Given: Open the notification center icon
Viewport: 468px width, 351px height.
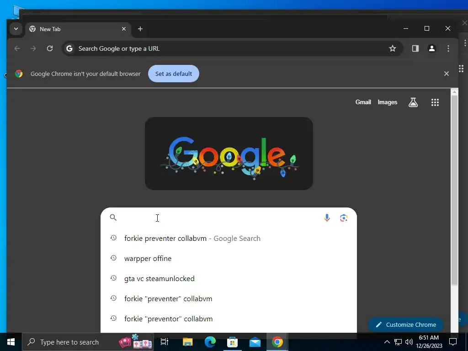Looking at the screenshot, I should (x=453, y=342).
